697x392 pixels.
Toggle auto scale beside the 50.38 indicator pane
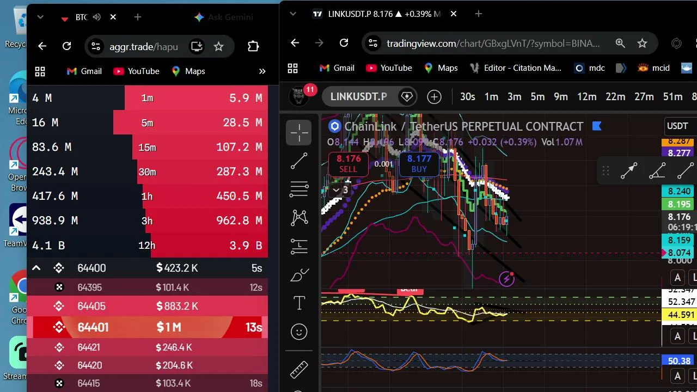(x=677, y=376)
